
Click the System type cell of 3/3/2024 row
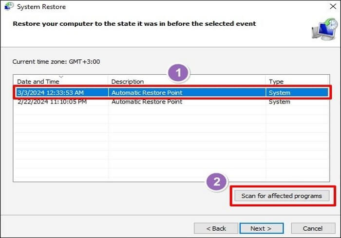[x=280, y=93]
